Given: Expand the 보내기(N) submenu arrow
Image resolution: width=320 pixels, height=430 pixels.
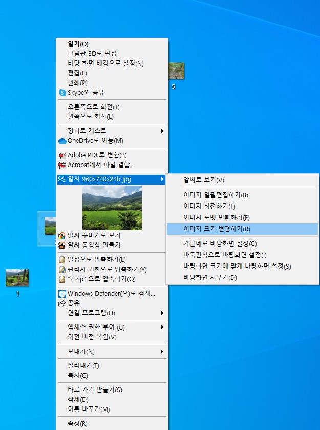Looking at the screenshot, I should click(162, 352).
